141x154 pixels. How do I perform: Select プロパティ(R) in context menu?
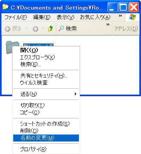(x=46, y=149)
